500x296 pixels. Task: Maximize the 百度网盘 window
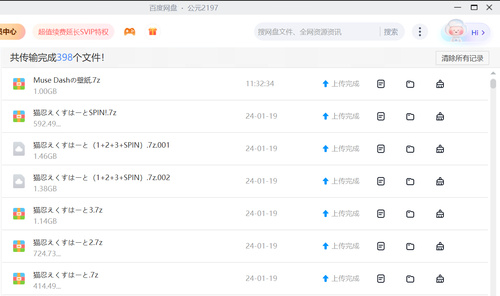tap(474, 7)
